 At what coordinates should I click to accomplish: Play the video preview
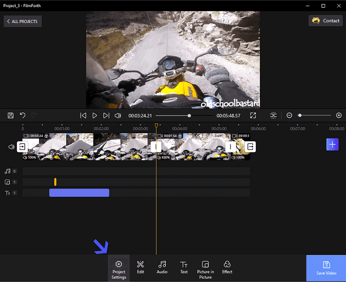pyautogui.click(x=95, y=115)
